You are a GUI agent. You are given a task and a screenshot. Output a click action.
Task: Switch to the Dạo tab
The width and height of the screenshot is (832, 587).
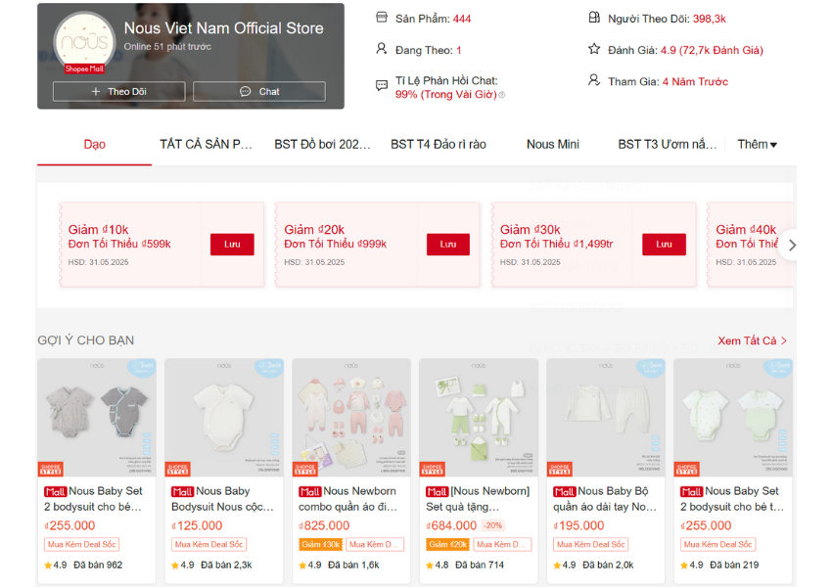click(94, 144)
